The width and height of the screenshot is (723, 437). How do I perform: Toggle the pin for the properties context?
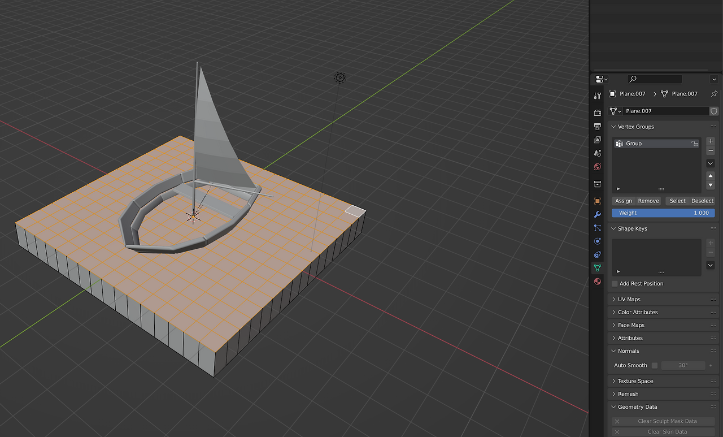714,94
